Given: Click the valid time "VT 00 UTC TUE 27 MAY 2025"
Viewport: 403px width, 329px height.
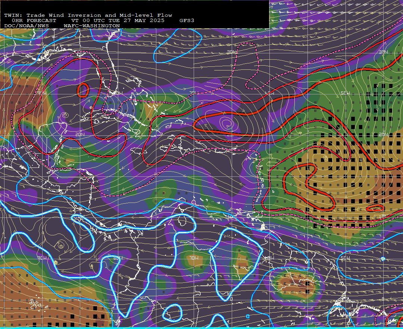Looking at the screenshot, I should click(x=118, y=21).
